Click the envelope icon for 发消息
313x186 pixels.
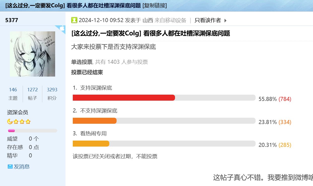(10, 166)
